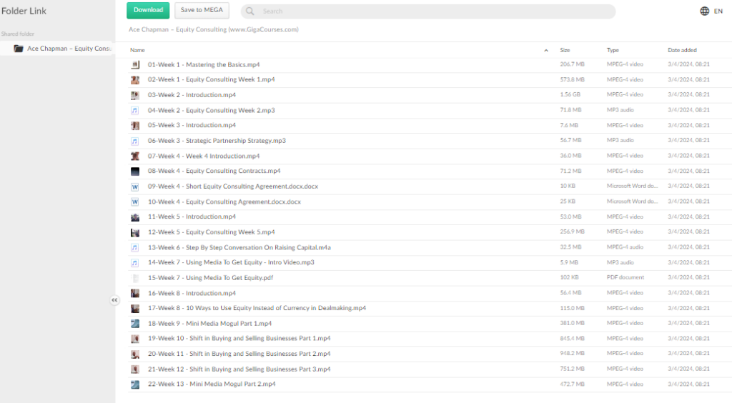Click the Word icon for Short Equity Consulting Agreement
This screenshot has height=403, width=732.
(135, 186)
